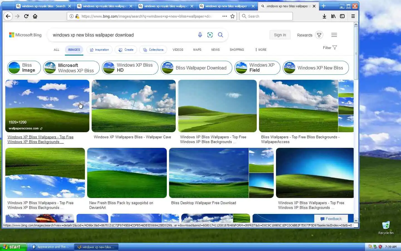Click the red shield security tray icon
The width and height of the screenshot is (401, 251).
380,247
